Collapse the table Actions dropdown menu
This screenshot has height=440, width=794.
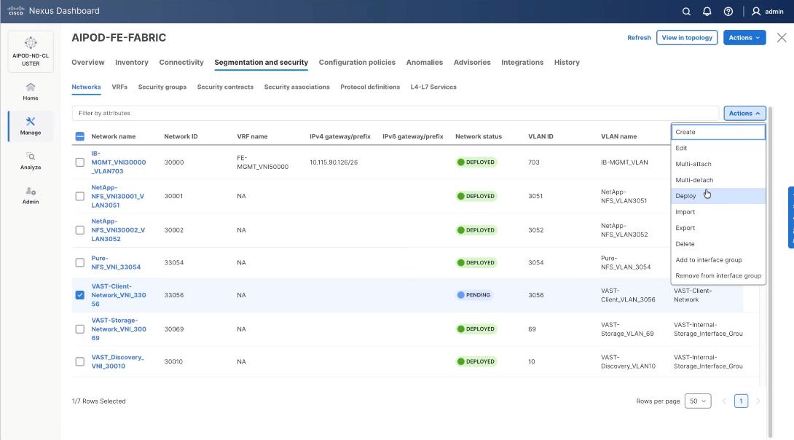click(x=744, y=113)
